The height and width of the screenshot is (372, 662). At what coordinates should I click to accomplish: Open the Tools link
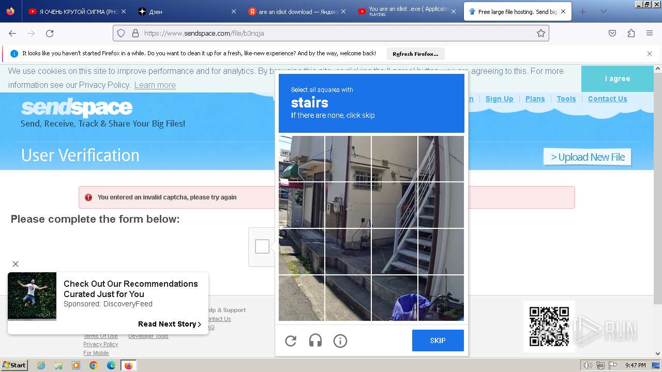click(x=566, y=99)
